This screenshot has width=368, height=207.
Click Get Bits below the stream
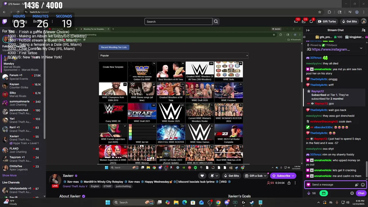pos(231,176)
